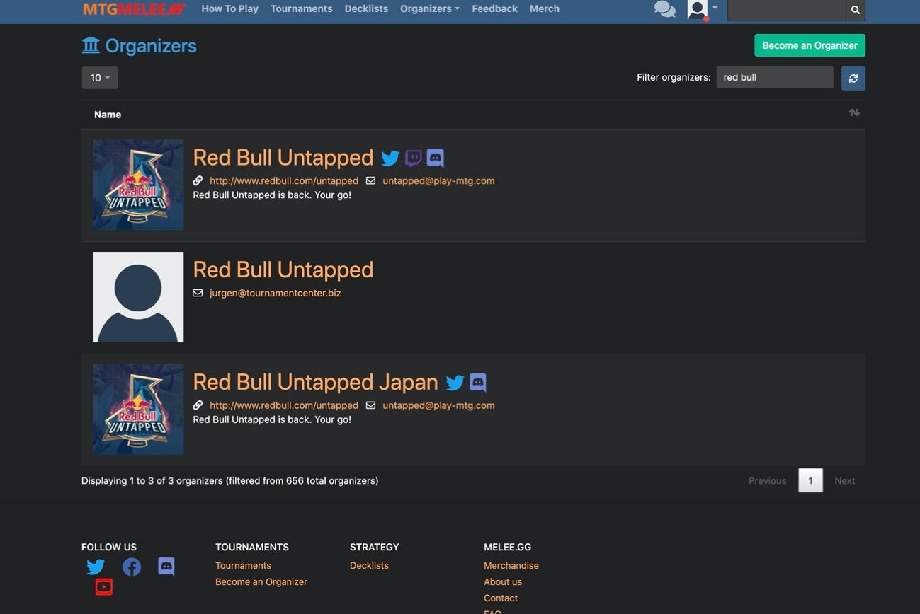This screenshot has height=614, width=920.
Task: Open Red Bull Untapped Discord icon
Action: click(x=436, y=158)
